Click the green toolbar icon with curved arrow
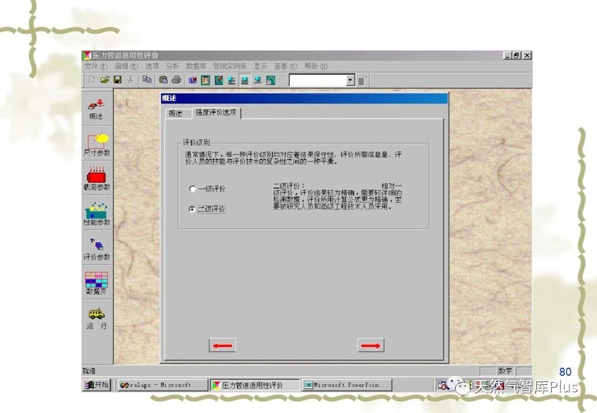 coord(271,80)
